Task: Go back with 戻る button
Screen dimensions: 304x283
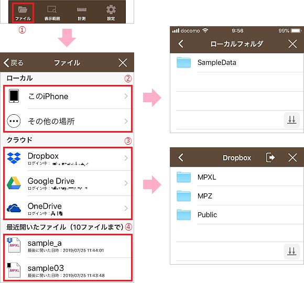Action: point(14,63)
